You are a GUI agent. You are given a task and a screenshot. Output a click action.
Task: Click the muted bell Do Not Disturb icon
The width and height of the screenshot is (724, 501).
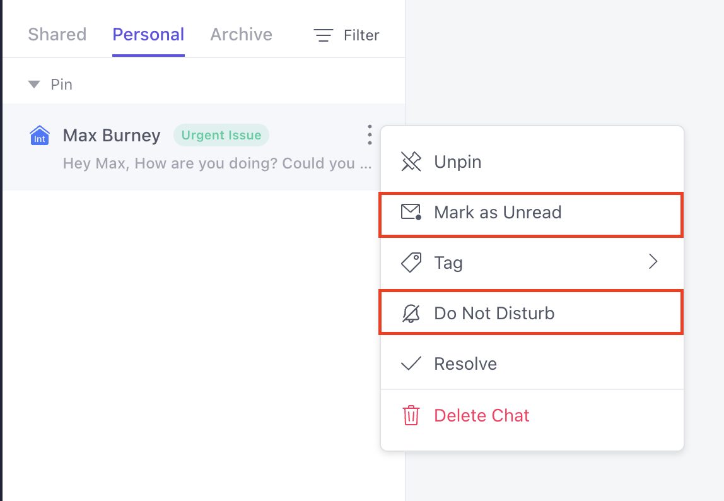pos(411,314)
